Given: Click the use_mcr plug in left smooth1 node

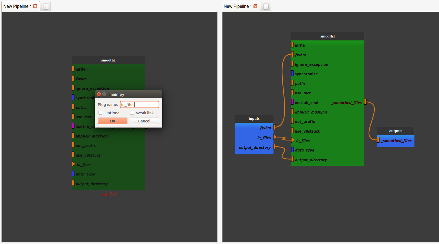Looking at the screenshot, I should (73, 116).
